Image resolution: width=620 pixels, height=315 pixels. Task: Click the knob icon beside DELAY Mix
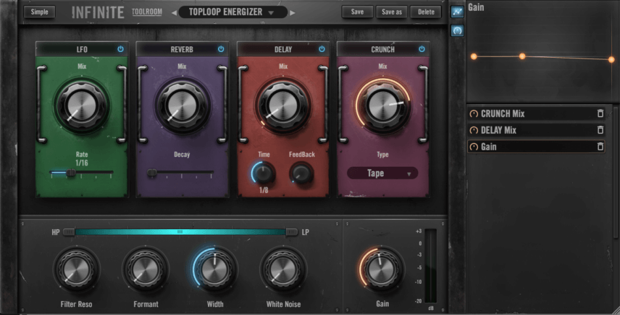coord(473,131)
